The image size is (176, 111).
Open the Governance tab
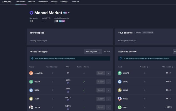[x=43, y=2]
